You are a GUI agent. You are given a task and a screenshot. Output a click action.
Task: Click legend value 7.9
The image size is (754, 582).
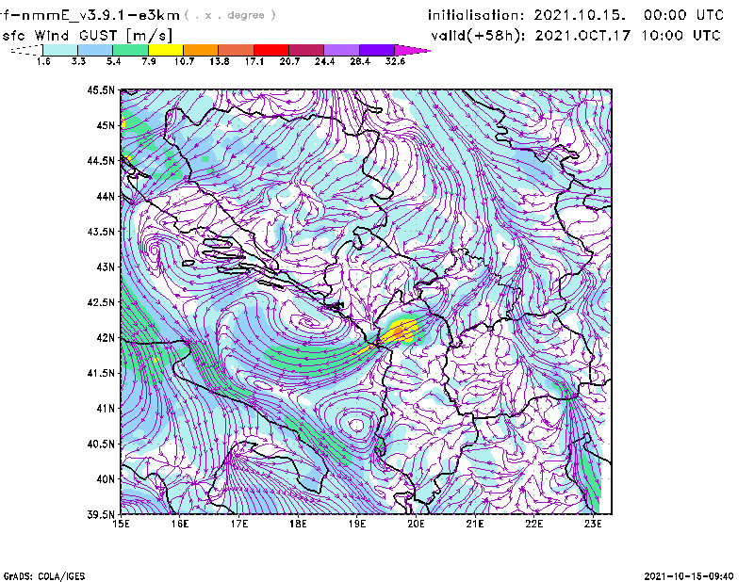point(149,61)
